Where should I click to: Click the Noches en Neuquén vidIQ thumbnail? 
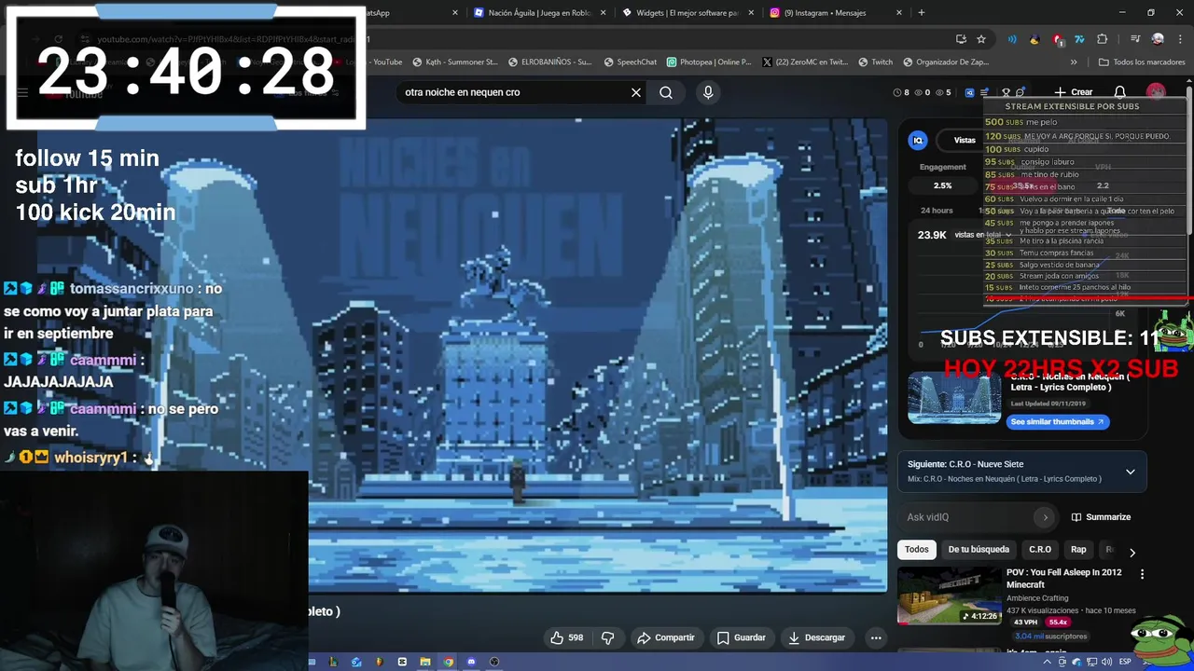[x=954, y=398]
